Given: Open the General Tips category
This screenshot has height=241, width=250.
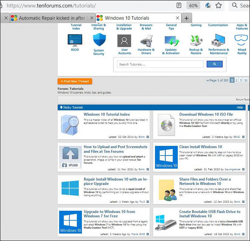Looking at the screenshot, I should (x=171, y=27).
